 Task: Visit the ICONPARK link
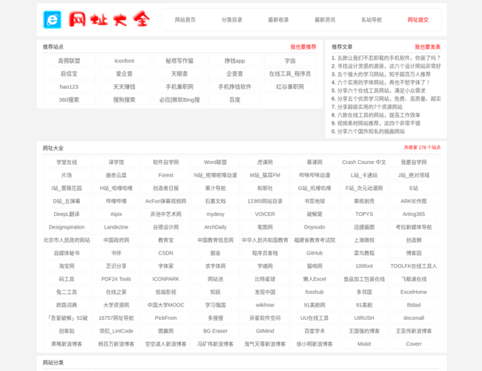165,279
